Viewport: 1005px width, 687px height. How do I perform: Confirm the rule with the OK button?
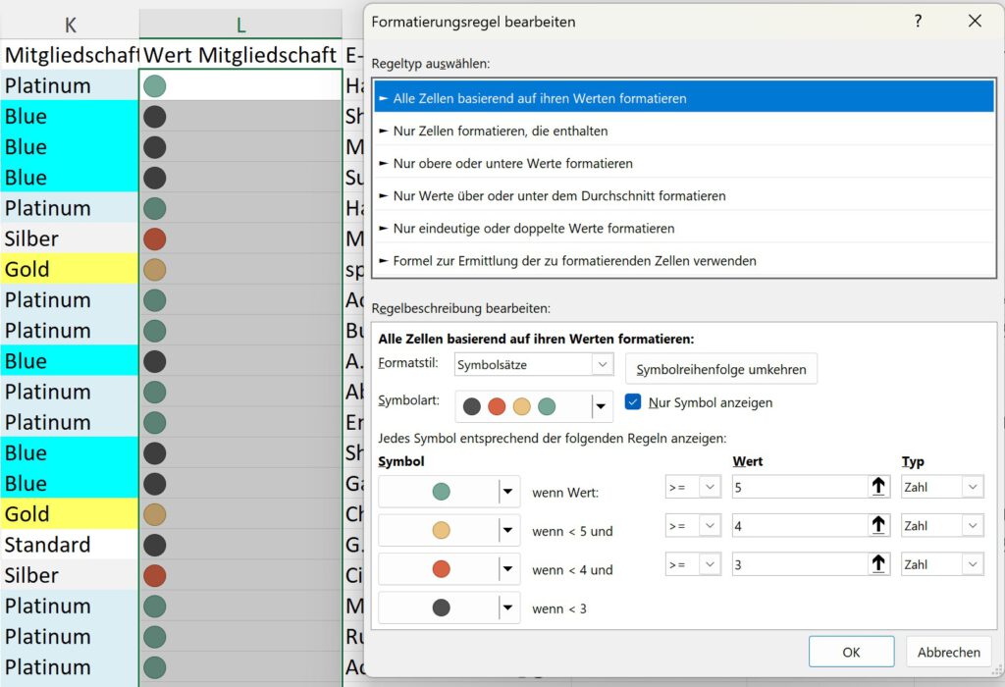(x=851, y=652)
